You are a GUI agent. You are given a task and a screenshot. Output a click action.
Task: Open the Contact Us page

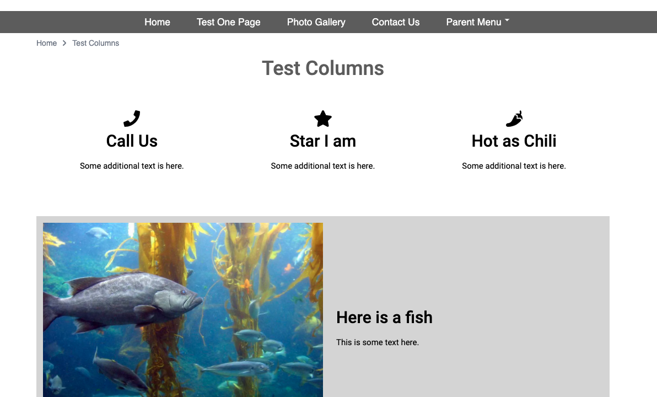(396, 22)
